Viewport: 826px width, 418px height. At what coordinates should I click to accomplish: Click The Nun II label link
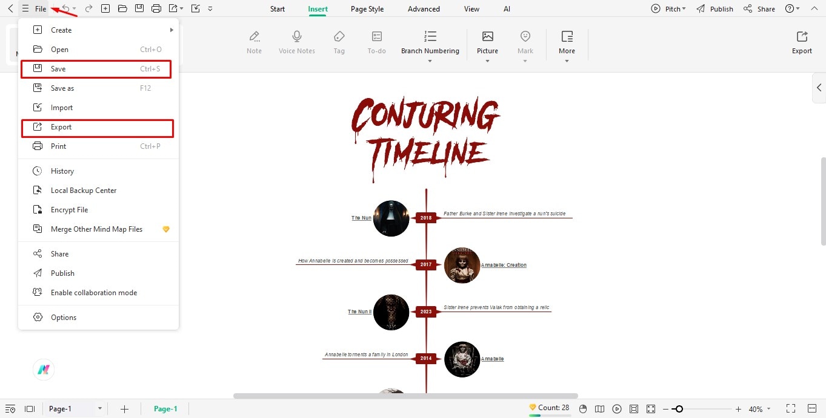359,312
